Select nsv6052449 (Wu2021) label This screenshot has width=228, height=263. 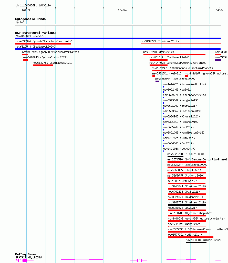[x=178, y=90]
